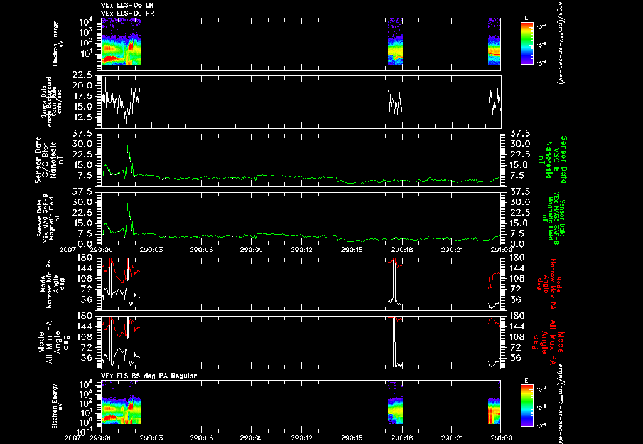Screen dimensions: 643x444
Task: Click the green 'VSO B Nanotesla' axis label
Action: click(552, 160)
